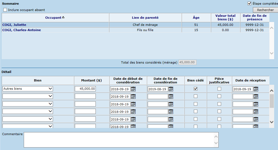Viewport: 278px width, 150px height.
Task: Open calendar for fourth row end date
Action: pyautogui.click(x=171, y=111)
